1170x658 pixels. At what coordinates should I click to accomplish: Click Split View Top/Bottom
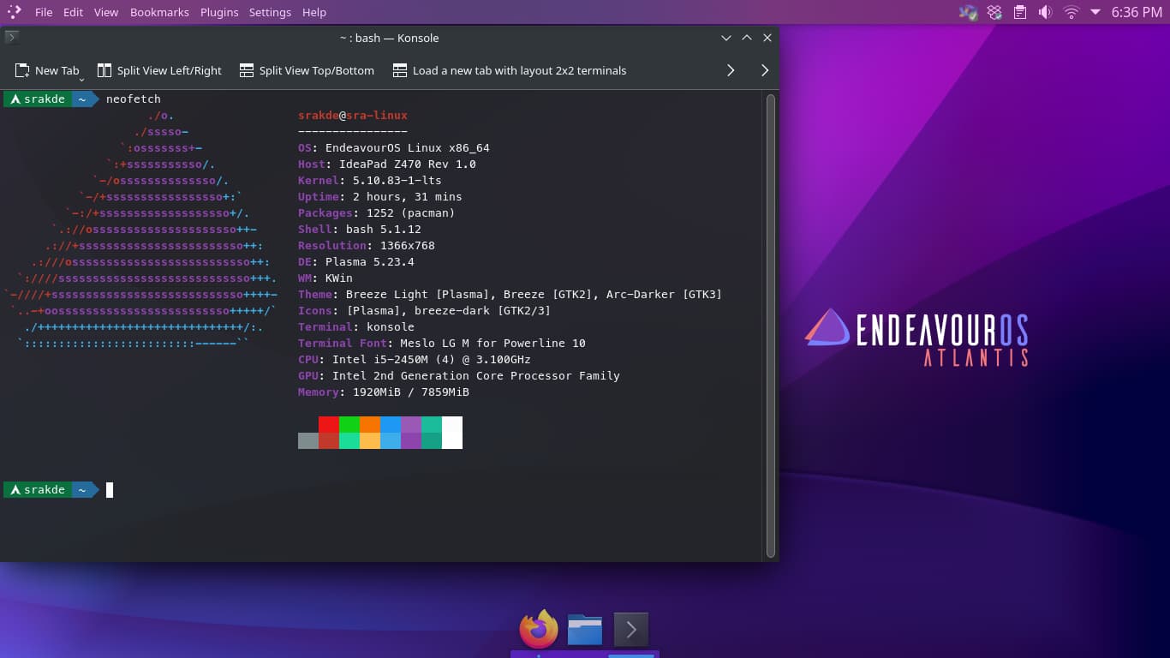point(307,70)
